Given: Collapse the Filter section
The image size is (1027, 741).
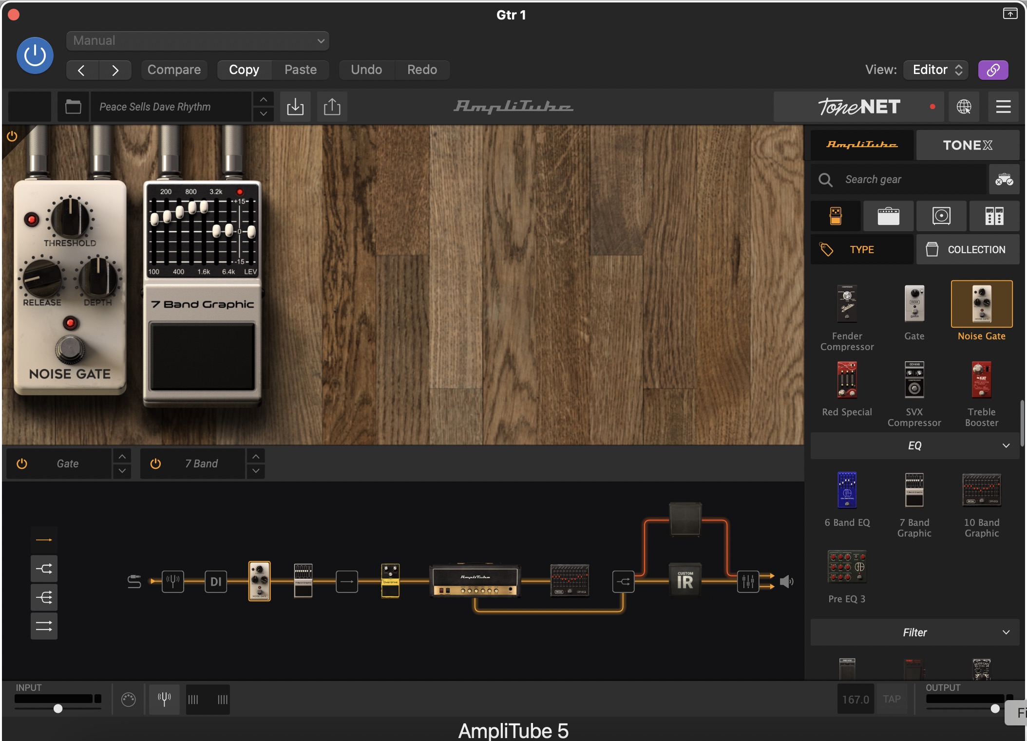Looking at the screenshot, I should click(915, 632).
